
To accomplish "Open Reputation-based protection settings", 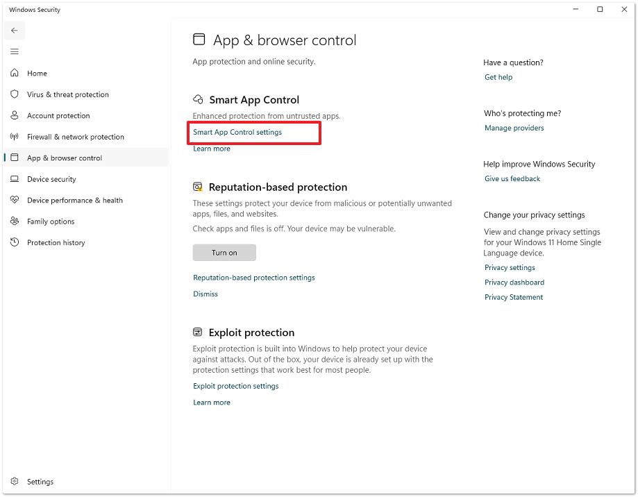I will [x=254, y=278].
